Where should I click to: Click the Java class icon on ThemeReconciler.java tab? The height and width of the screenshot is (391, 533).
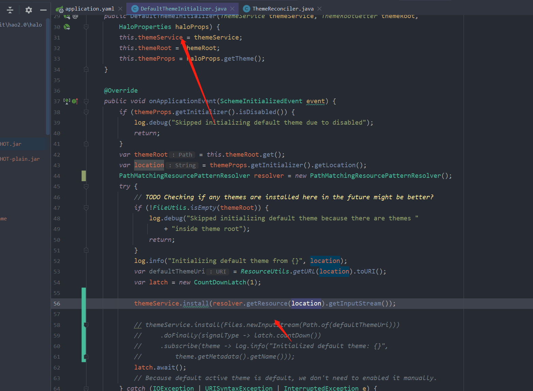[x=246, y=9]
